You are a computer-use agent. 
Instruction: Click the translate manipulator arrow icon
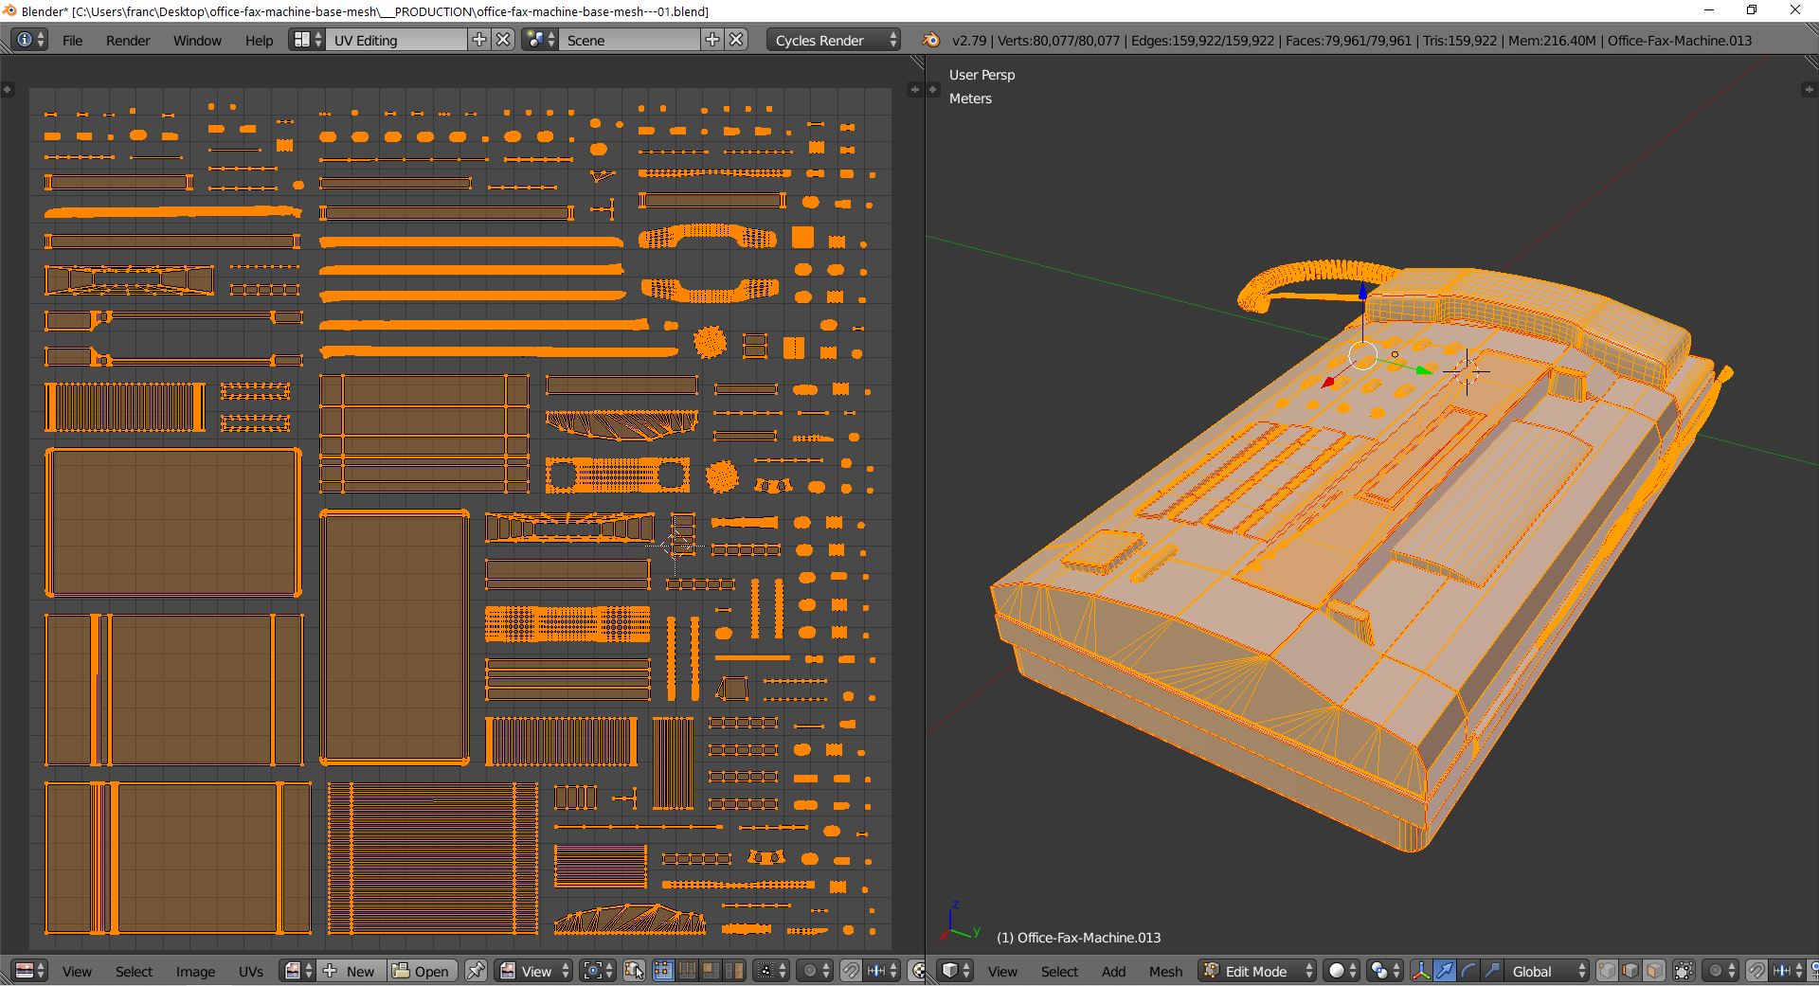[x=1445, y=971]
